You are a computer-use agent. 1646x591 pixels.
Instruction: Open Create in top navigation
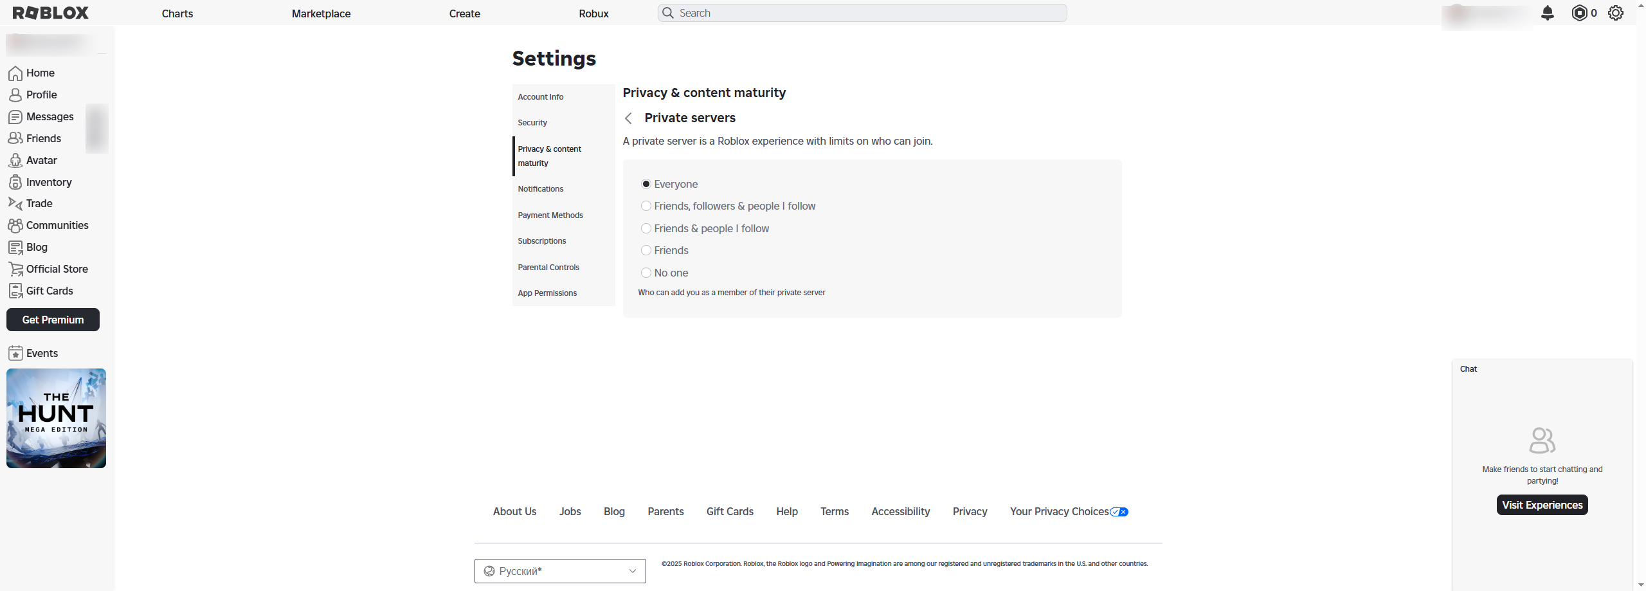464,14
